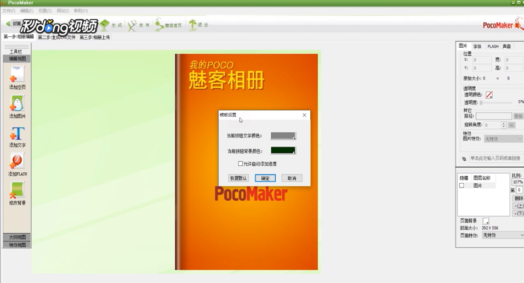The image size is (524, 283).
Task: Click the 90 degree rotation button
Action: [511, 125]
